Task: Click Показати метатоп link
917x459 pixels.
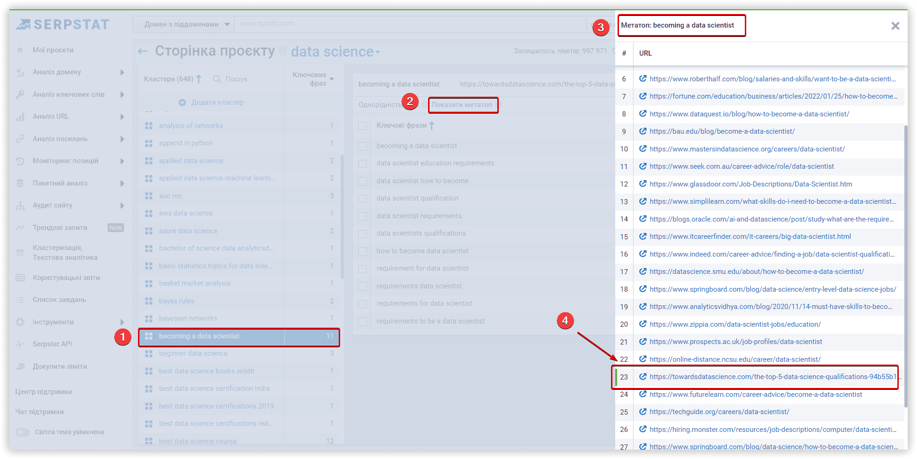Action: click(x=462, y=105)
